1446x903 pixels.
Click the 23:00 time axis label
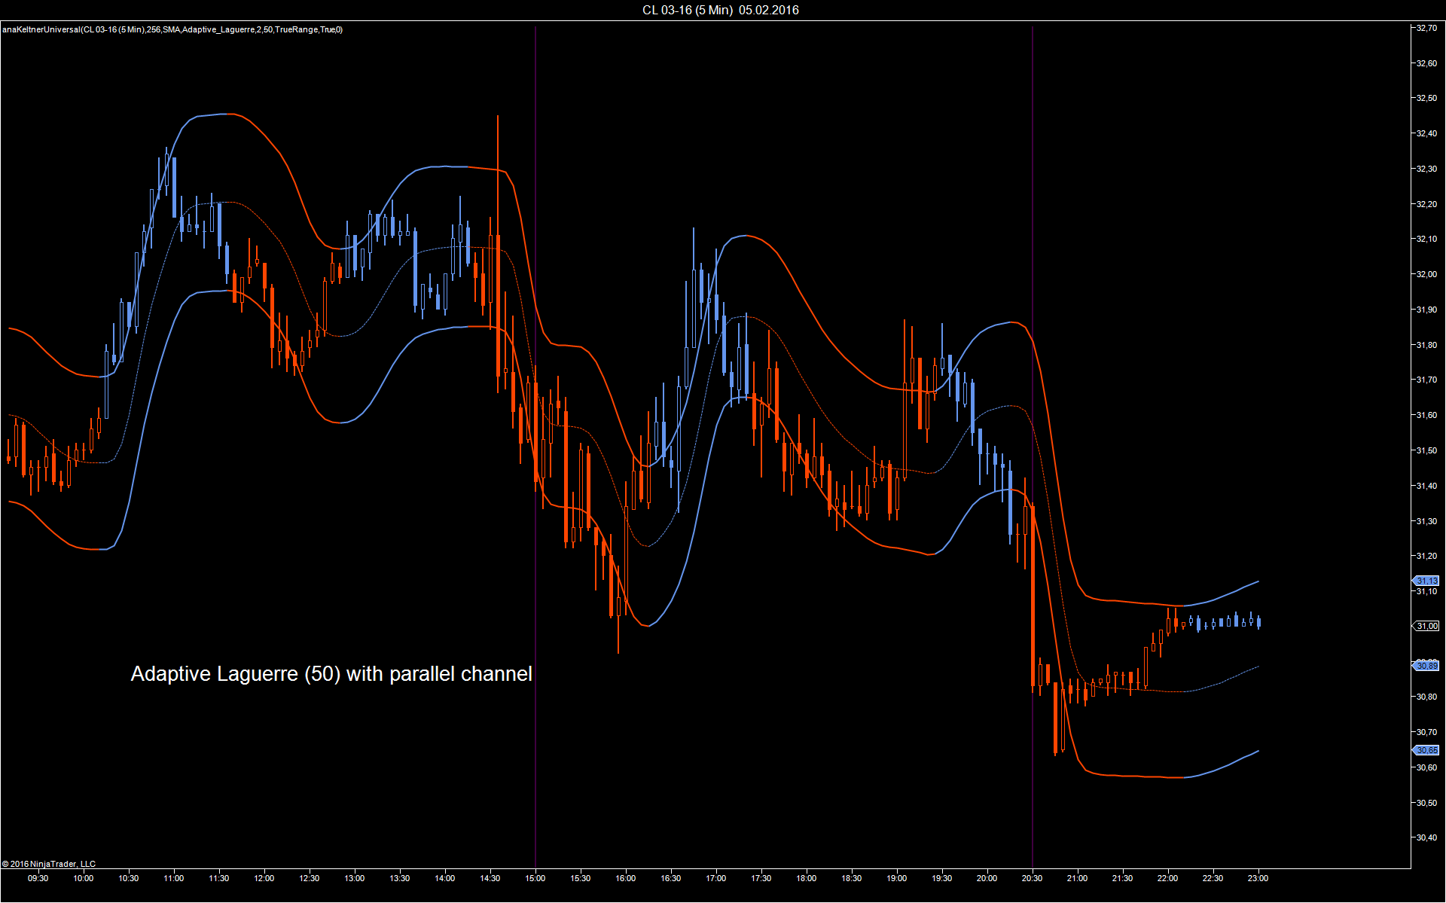coord(1258,878)
